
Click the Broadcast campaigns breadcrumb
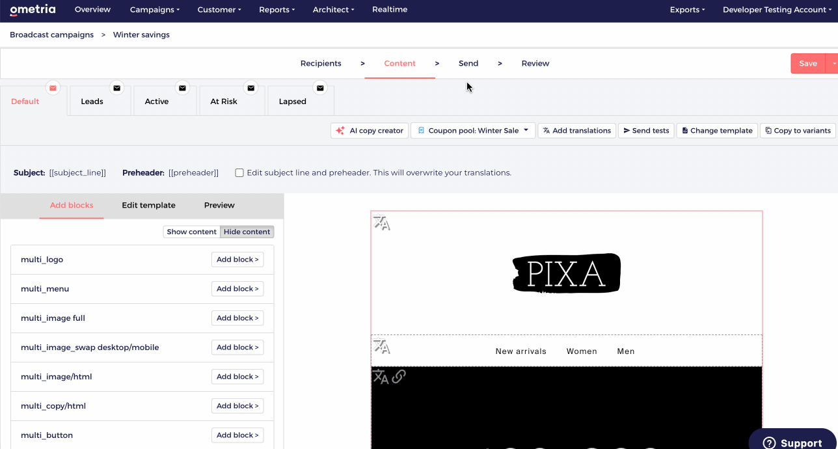point(52,35)
